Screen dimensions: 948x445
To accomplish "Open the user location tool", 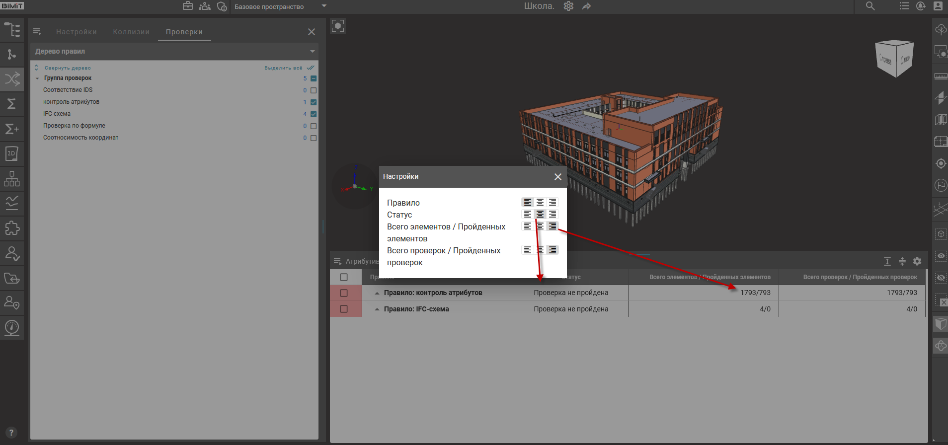I will pos(12,302).
